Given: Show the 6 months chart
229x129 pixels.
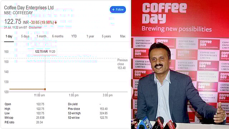Looking at the screenshot, I should coord(58,36).
